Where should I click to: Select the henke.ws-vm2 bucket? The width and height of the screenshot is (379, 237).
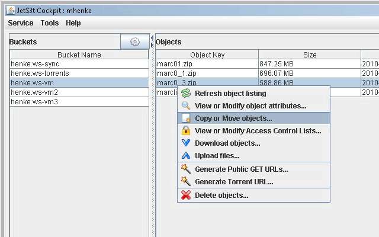click(79, 92)
